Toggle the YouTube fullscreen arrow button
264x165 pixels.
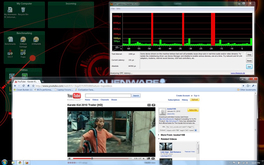[153, 159]
